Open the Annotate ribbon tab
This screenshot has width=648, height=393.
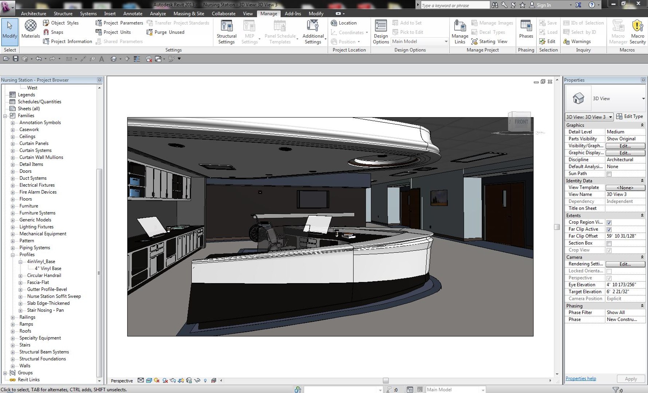point(133,13)
